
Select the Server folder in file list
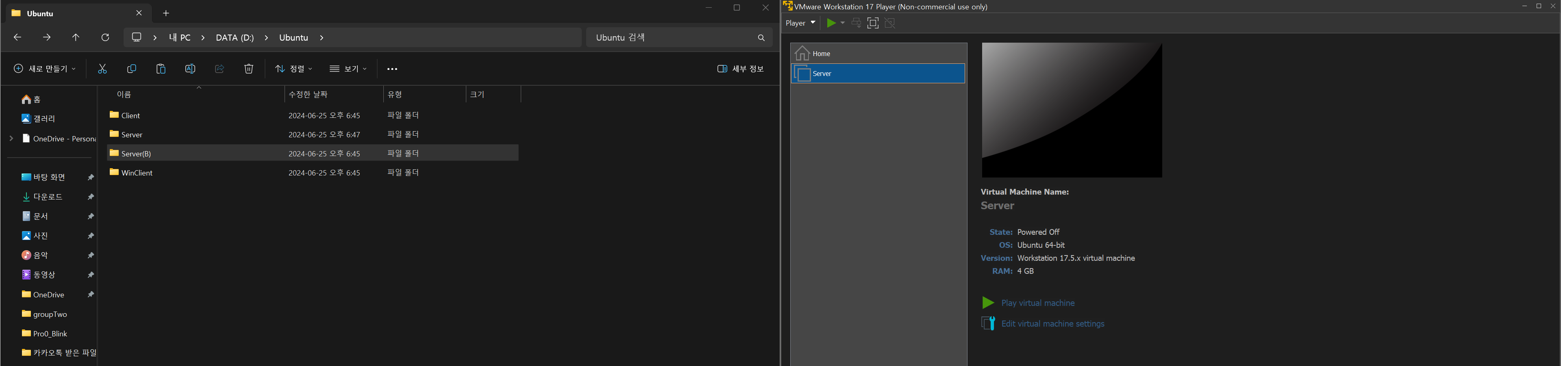click(x=313, y=134)
